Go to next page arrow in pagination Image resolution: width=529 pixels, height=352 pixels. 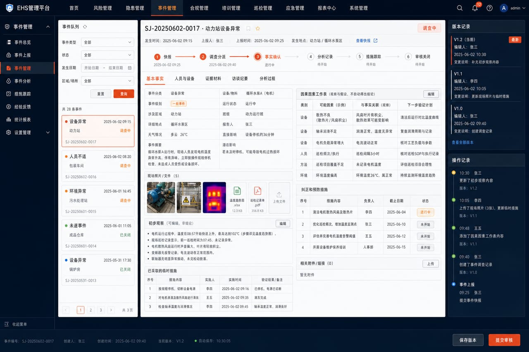coord(111,310)
